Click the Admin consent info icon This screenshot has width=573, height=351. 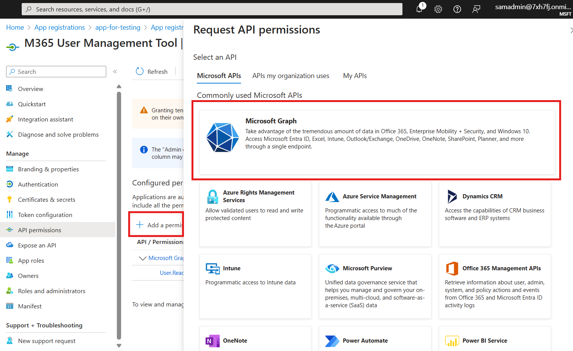click(144, 150)
